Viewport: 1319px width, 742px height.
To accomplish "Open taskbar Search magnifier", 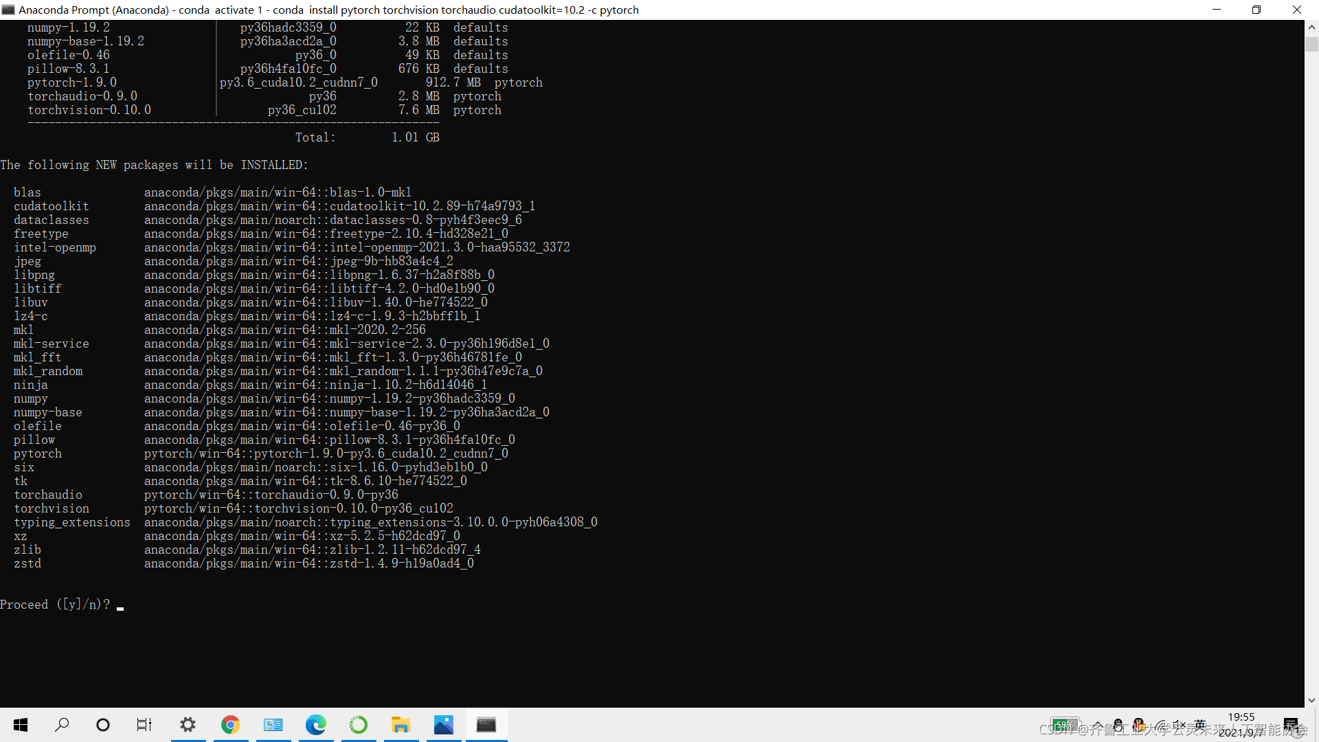I will click(62, 725).
